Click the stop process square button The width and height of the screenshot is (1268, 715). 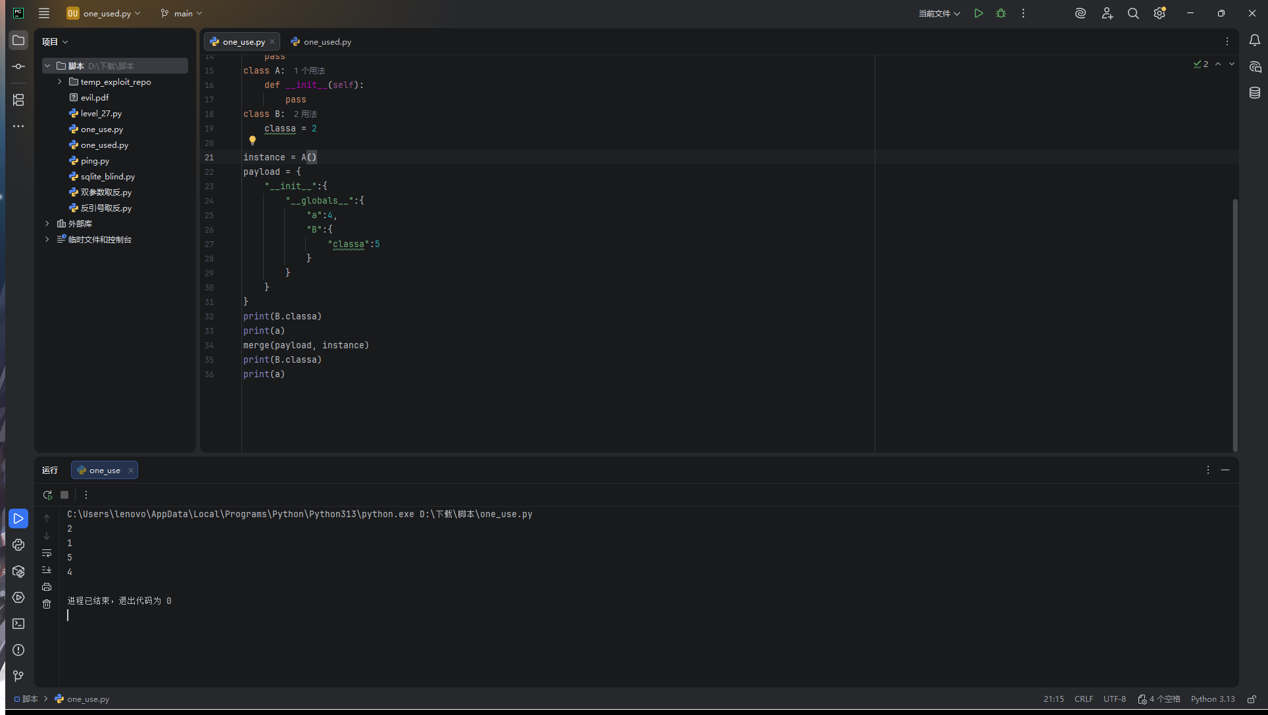pyautogui.click(x=64, y=495)
